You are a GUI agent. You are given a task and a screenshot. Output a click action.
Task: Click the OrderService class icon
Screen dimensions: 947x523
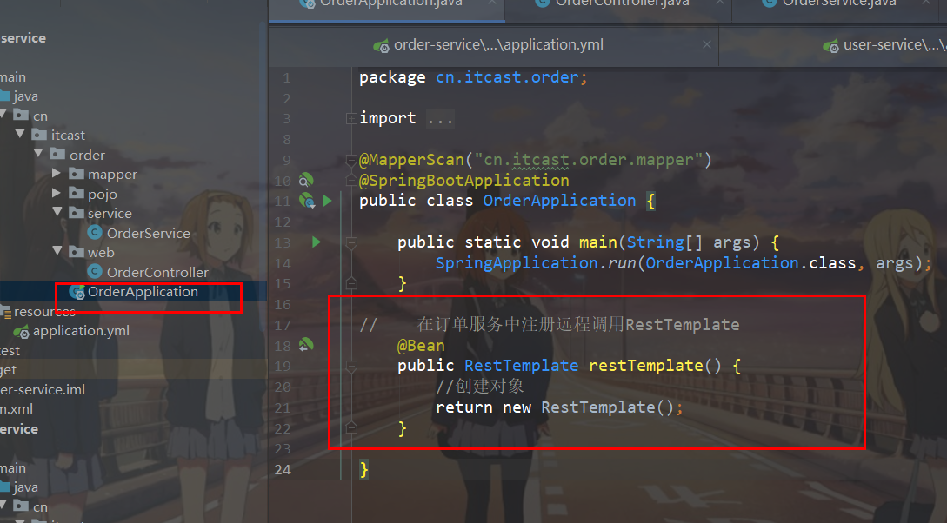[95, 232]
